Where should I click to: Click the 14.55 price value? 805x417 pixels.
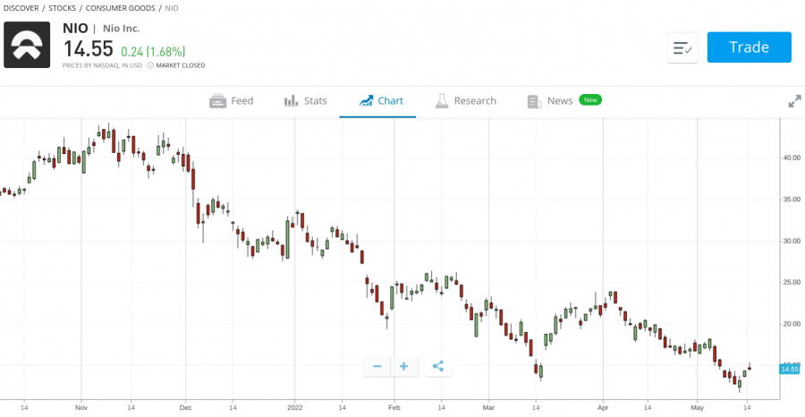click(x=88, y=49)
